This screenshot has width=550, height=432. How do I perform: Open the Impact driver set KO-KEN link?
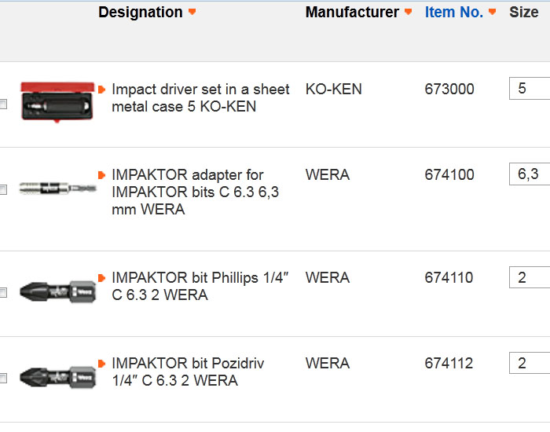tap(200, 97)
